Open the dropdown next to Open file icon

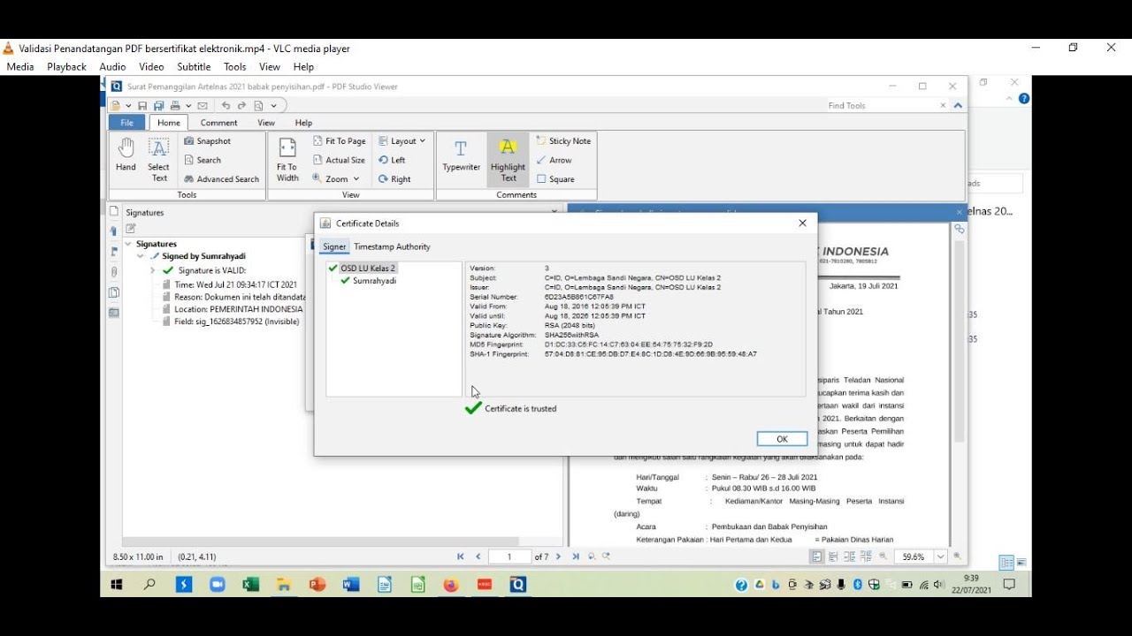point(128,106)
